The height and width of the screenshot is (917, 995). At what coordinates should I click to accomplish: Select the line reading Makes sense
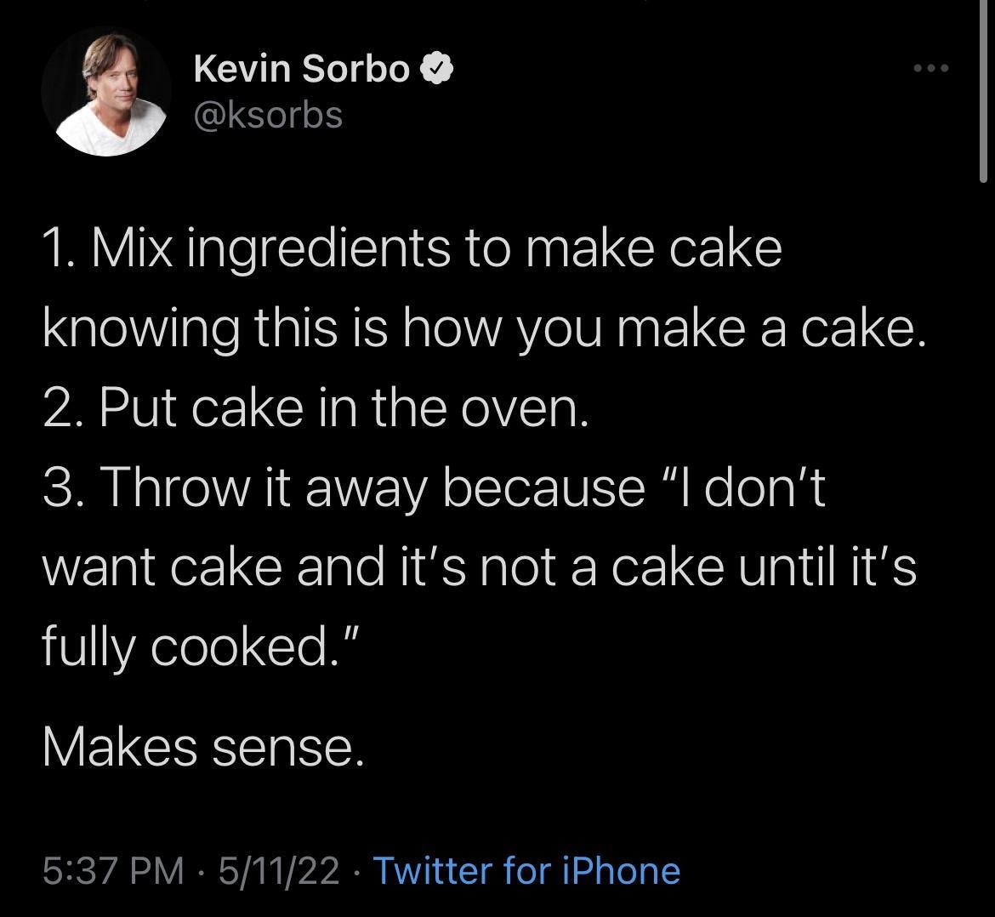(204, 747)
